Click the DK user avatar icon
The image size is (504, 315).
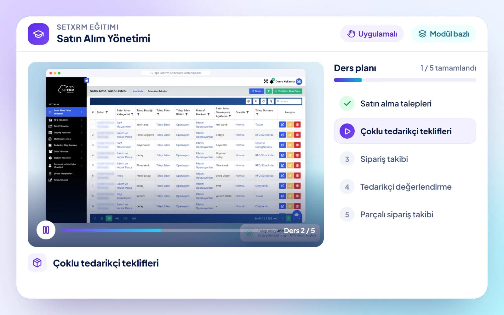coord(299,82)
